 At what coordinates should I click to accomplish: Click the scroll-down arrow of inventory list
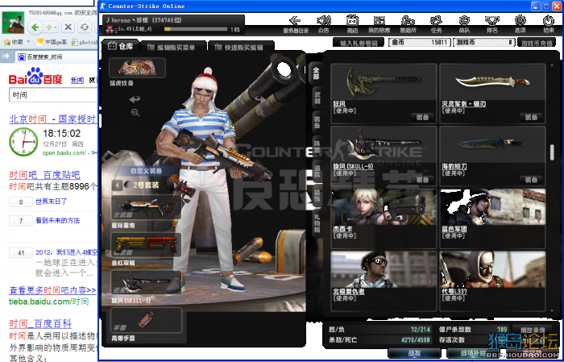click(552, 310)
